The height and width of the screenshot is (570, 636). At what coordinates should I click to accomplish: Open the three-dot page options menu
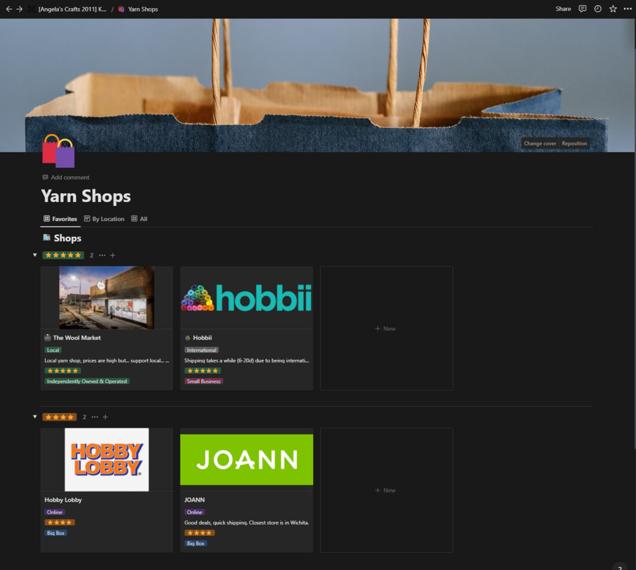628,9
